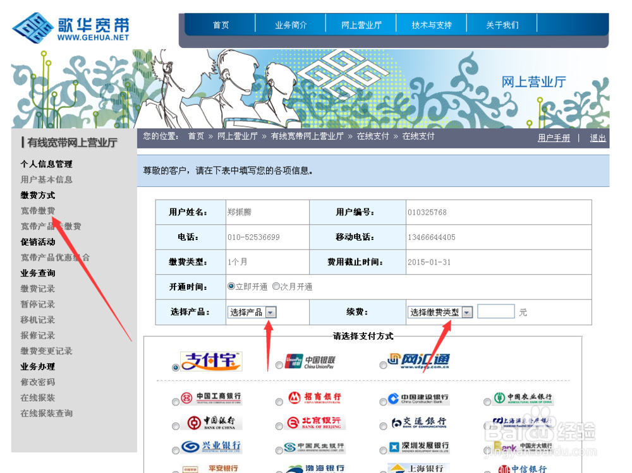Open the 选择产品 dropdown
The image size is (632, 473).
click(252, 312)
